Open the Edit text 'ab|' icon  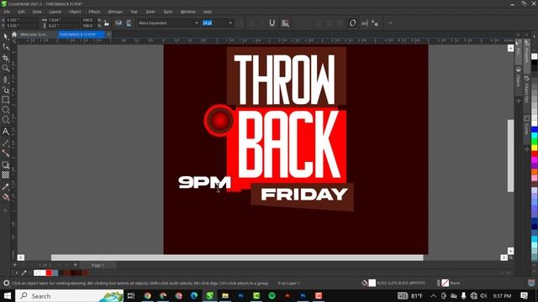coord(364,23)
